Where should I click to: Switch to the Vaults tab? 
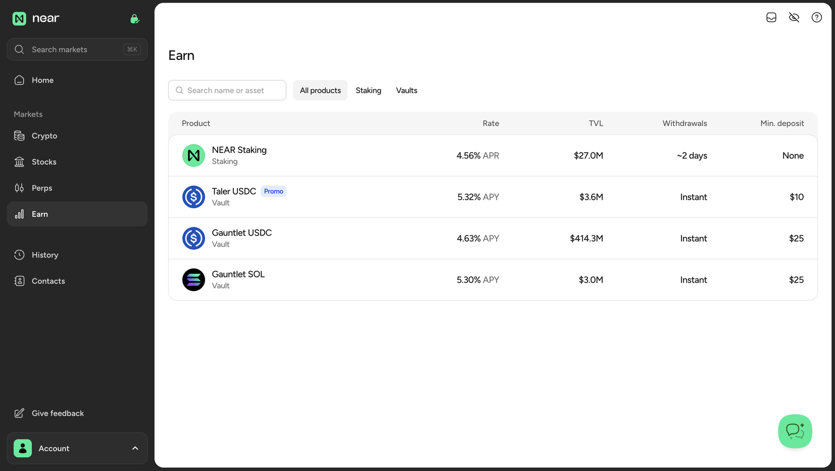pyautogui.click(x=407, y=90)
